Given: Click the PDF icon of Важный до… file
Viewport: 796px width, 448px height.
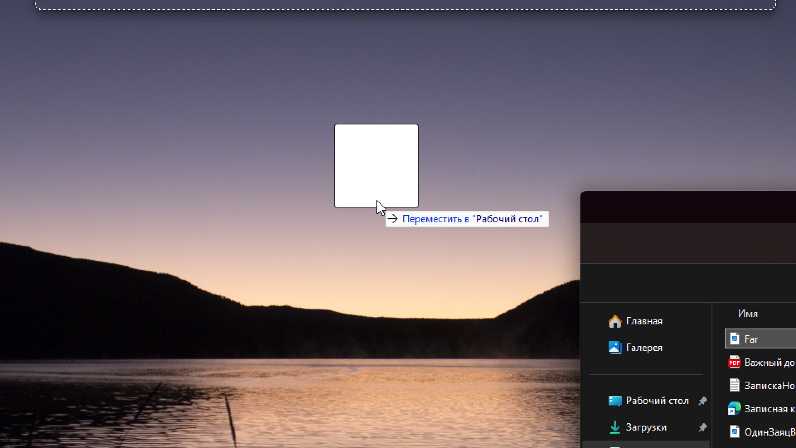Looking at the screenshot, I should coord(734,362).
